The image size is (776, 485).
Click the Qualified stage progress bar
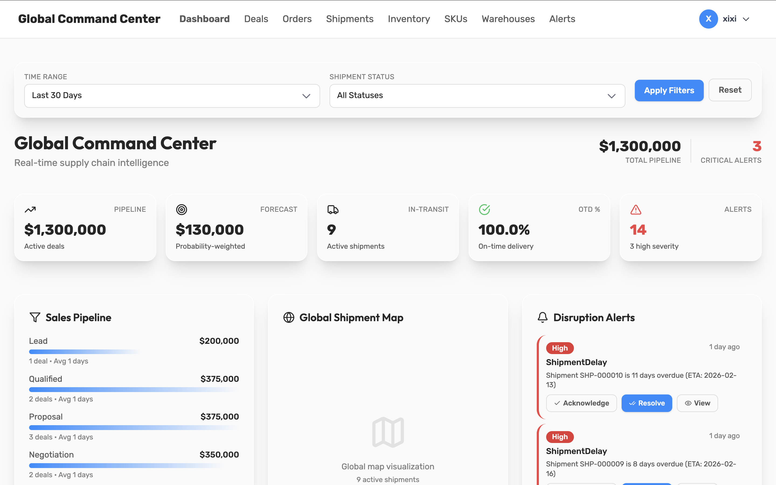pos(134,389)
